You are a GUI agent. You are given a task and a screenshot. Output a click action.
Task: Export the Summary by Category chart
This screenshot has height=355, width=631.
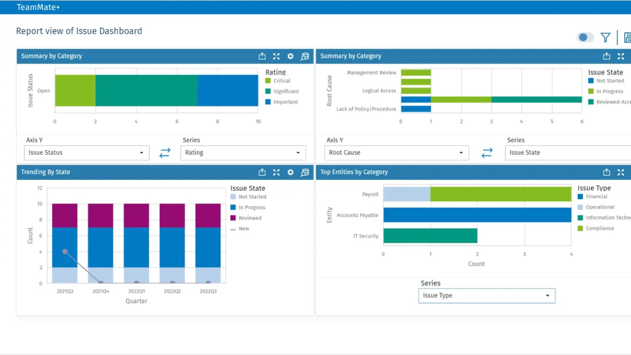pyautogui.click(x=262, y=56)
